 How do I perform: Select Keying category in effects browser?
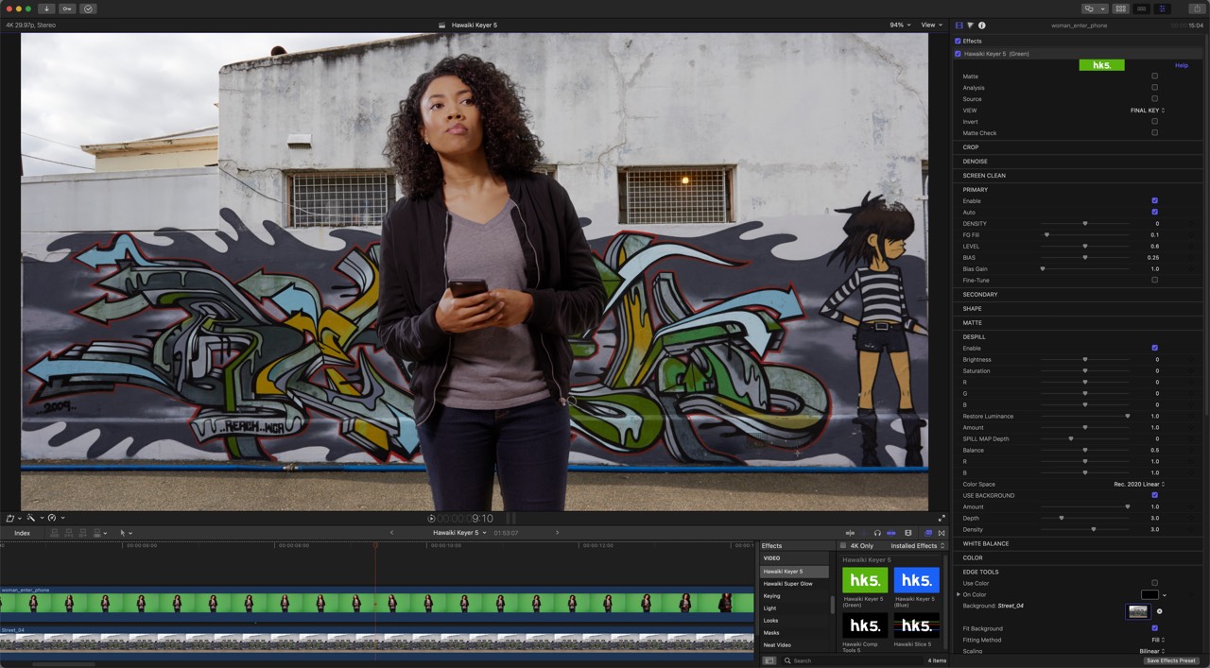point(772,596)
